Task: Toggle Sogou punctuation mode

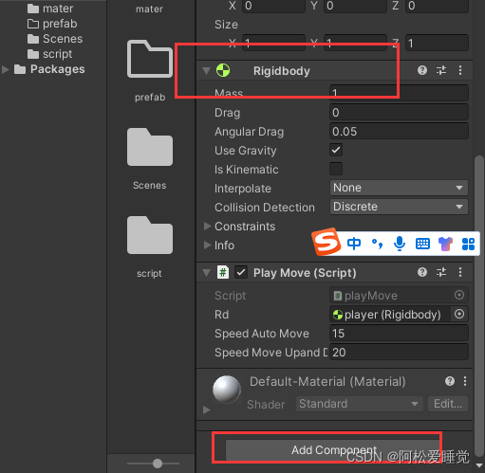Action: [377, 244]
